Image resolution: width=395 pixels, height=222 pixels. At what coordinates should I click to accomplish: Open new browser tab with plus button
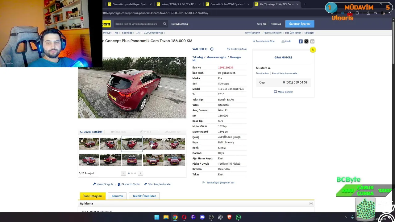tap(305, 4)
